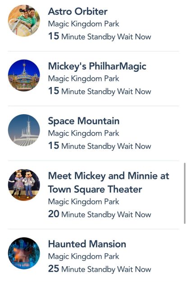Open the Astro Orbiter attraction title
Image resolution: width=187 pixels, height=282 pixels.
(x=78, y=12)
